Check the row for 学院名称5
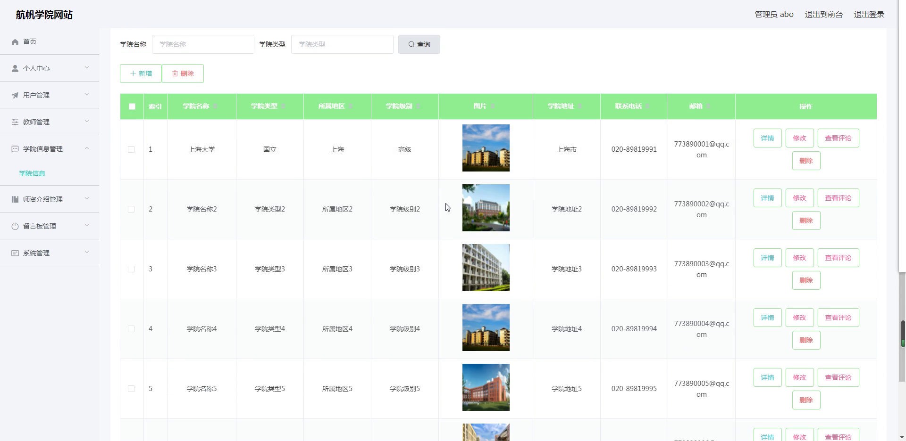The height and width of the screenshot is (441, 906). (131, 389)
